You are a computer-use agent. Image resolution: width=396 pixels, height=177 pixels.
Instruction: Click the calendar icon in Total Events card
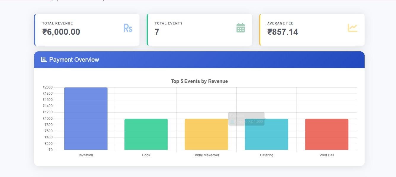pos(241,28)
